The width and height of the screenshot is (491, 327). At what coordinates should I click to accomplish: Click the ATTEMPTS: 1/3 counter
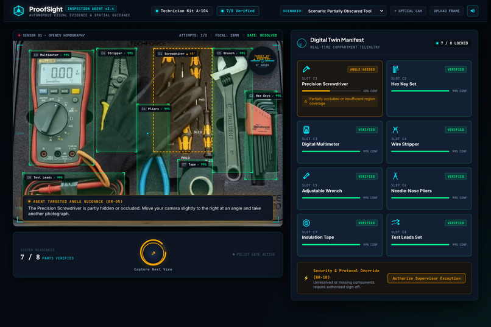(193, 35)
